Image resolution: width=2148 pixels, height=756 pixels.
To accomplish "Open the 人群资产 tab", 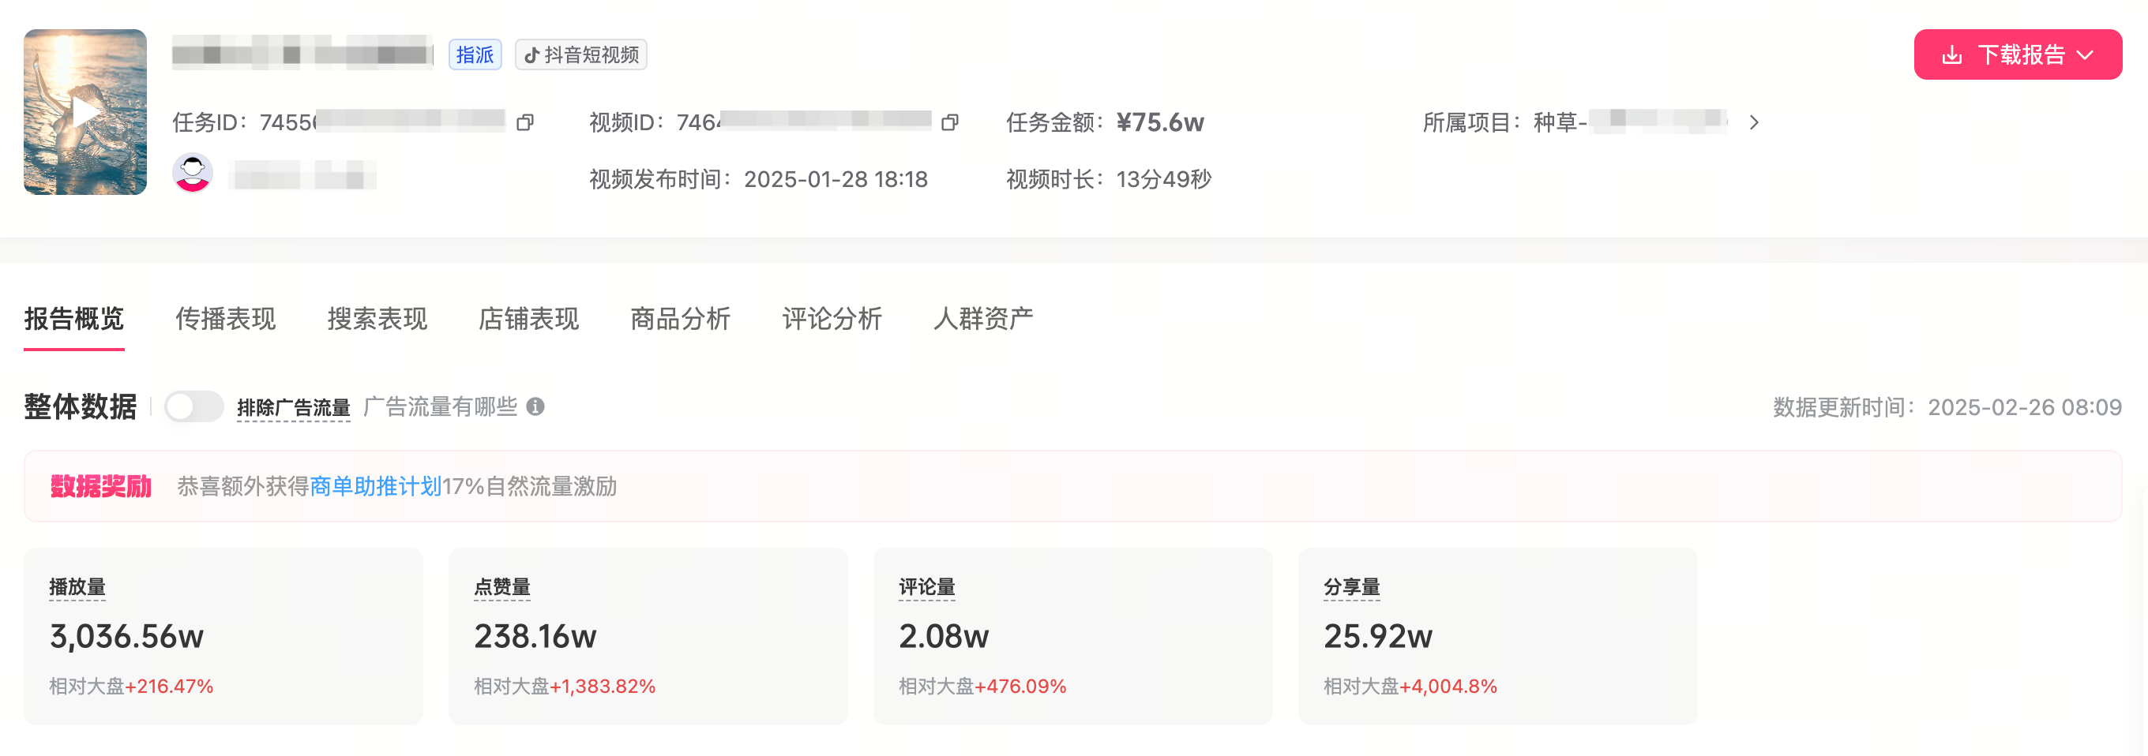I will tap(983, 318).
